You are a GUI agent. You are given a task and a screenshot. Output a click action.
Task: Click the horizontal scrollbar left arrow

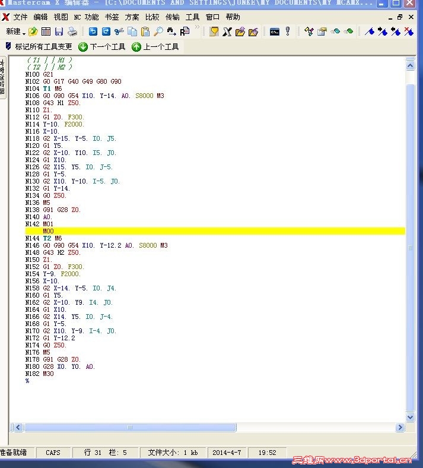18,428
